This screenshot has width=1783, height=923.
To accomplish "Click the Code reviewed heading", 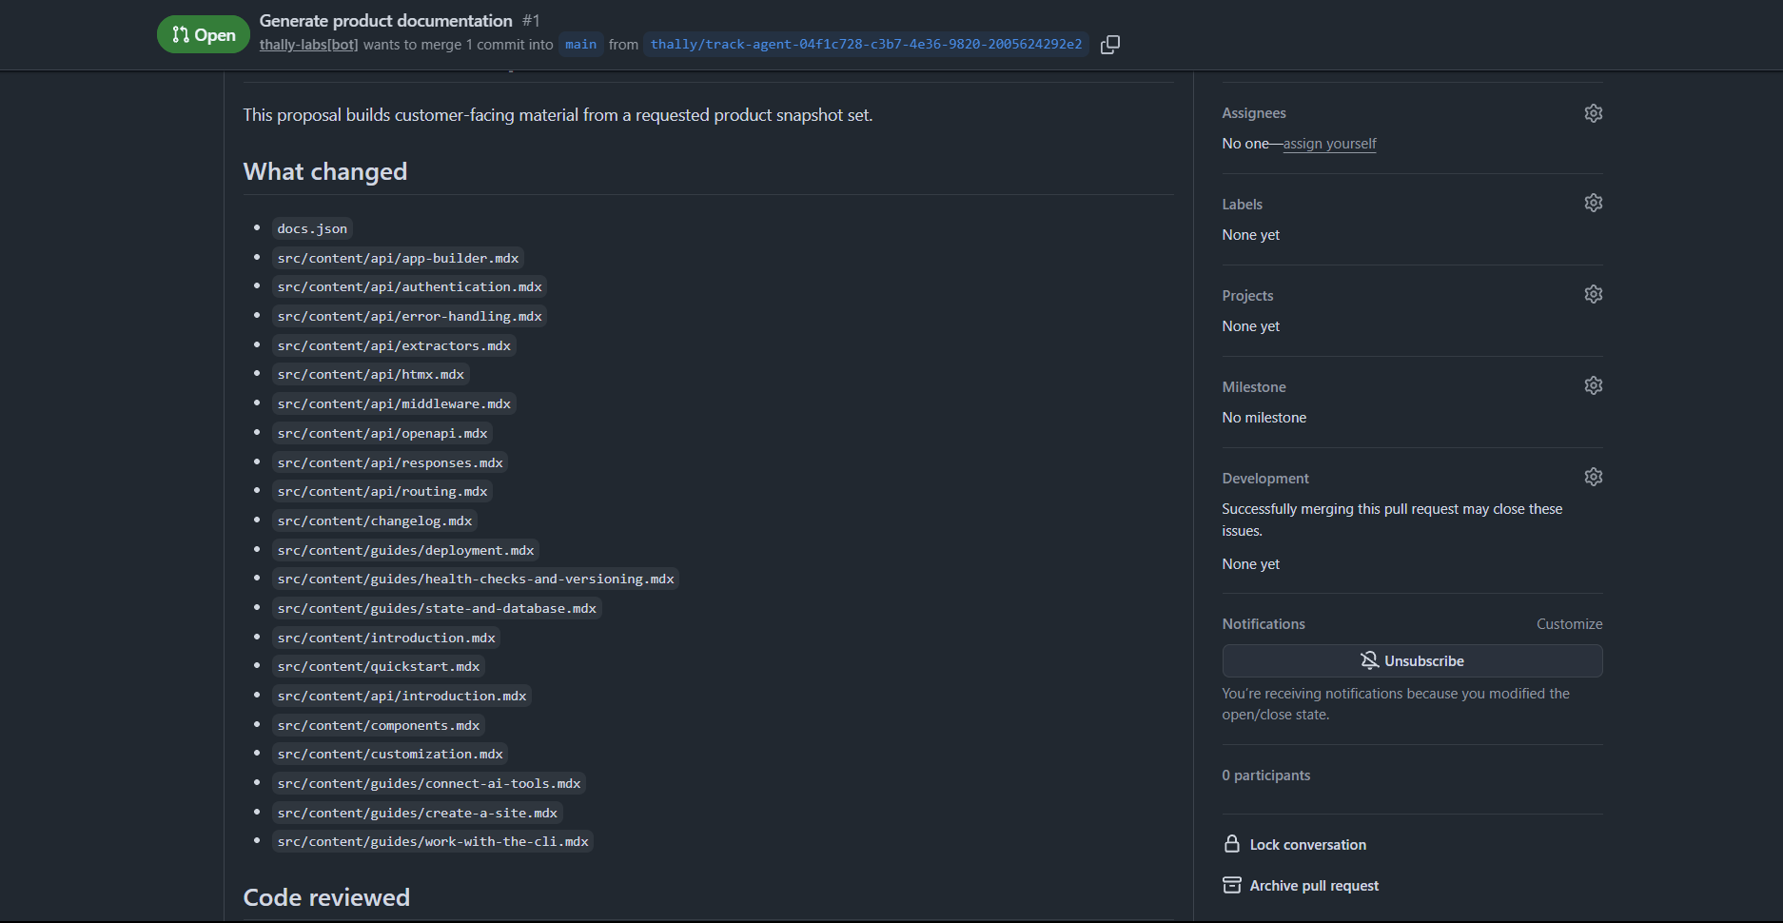I will (x=326, y=897).
